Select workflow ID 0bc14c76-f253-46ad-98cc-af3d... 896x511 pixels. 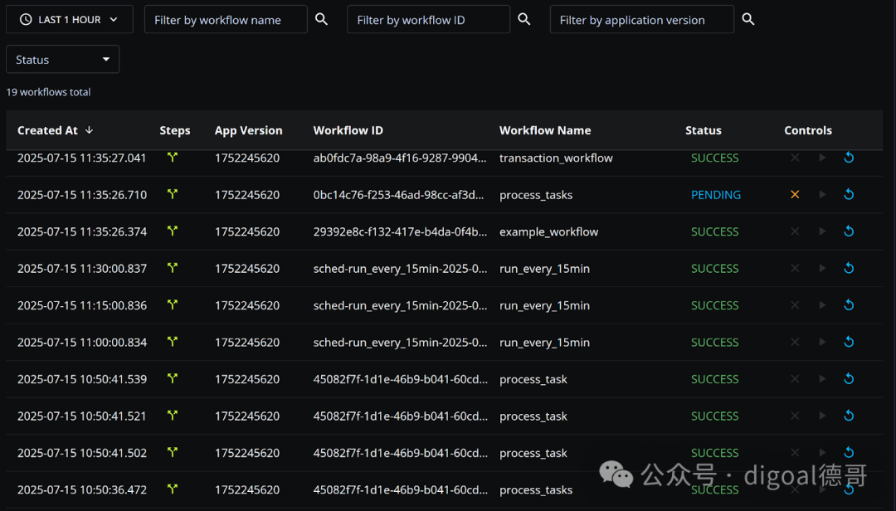398,195
